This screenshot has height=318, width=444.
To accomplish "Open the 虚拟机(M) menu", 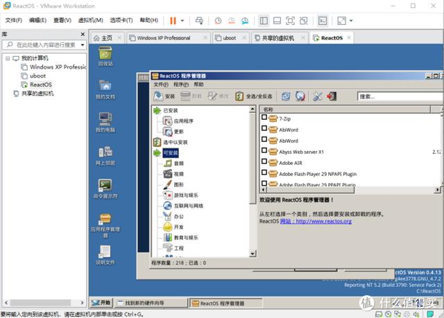I will point(91,20).
